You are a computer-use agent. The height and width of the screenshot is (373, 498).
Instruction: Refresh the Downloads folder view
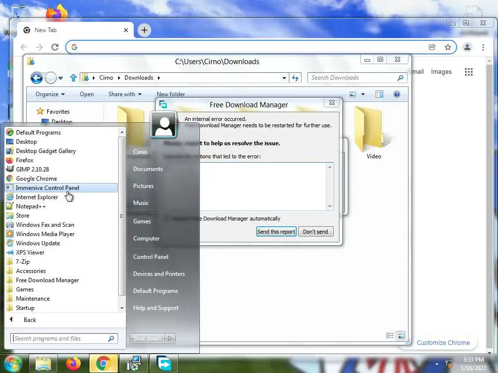295,78
